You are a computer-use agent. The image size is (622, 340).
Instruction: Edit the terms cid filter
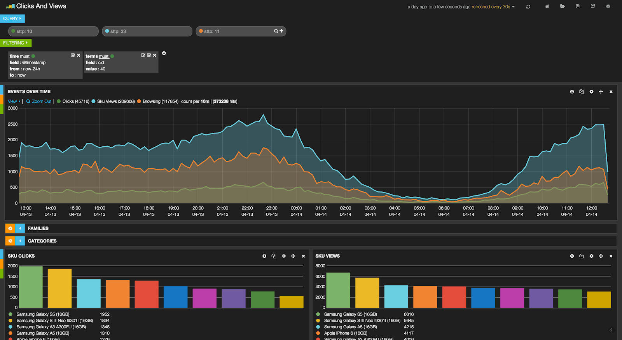(143, 56)
